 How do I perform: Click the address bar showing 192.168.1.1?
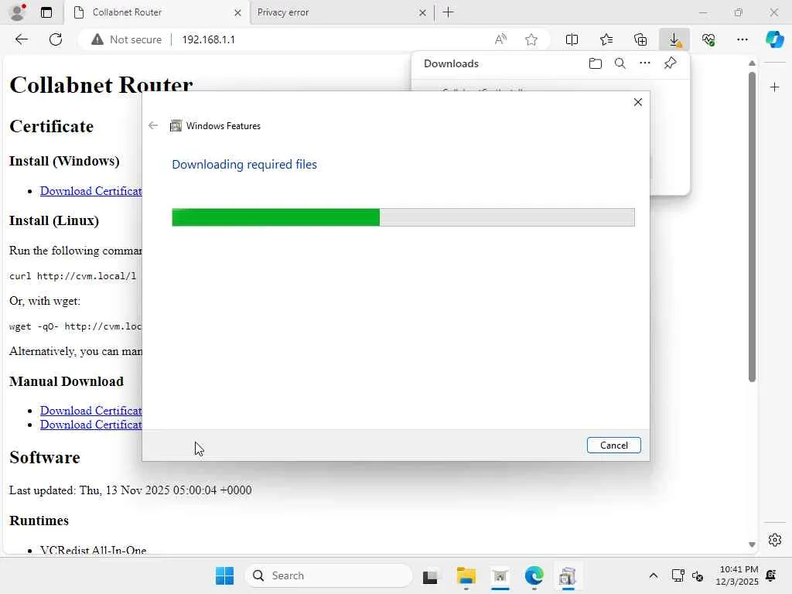point(208,39)
